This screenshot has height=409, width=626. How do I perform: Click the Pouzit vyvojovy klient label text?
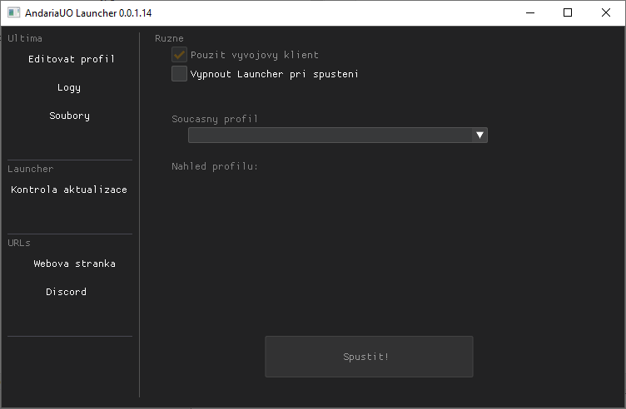click(254, 55)
